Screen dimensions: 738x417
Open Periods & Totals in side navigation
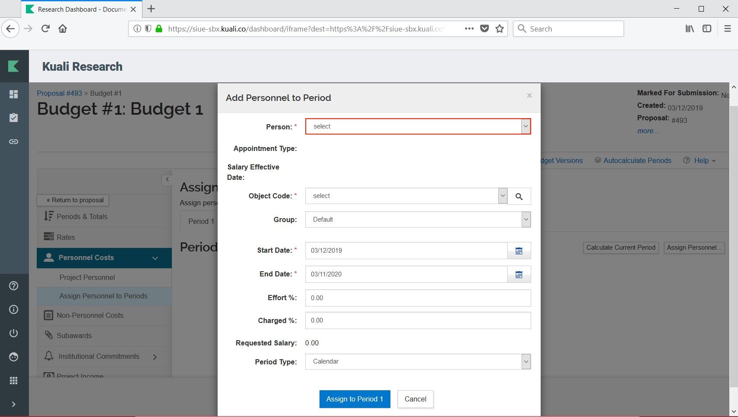(82, 216)
